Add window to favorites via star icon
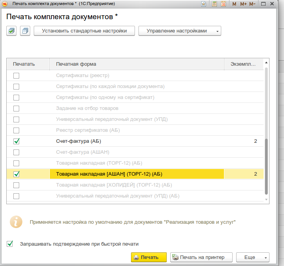This screenshot has height=266, width=284. tap(204, 4)
